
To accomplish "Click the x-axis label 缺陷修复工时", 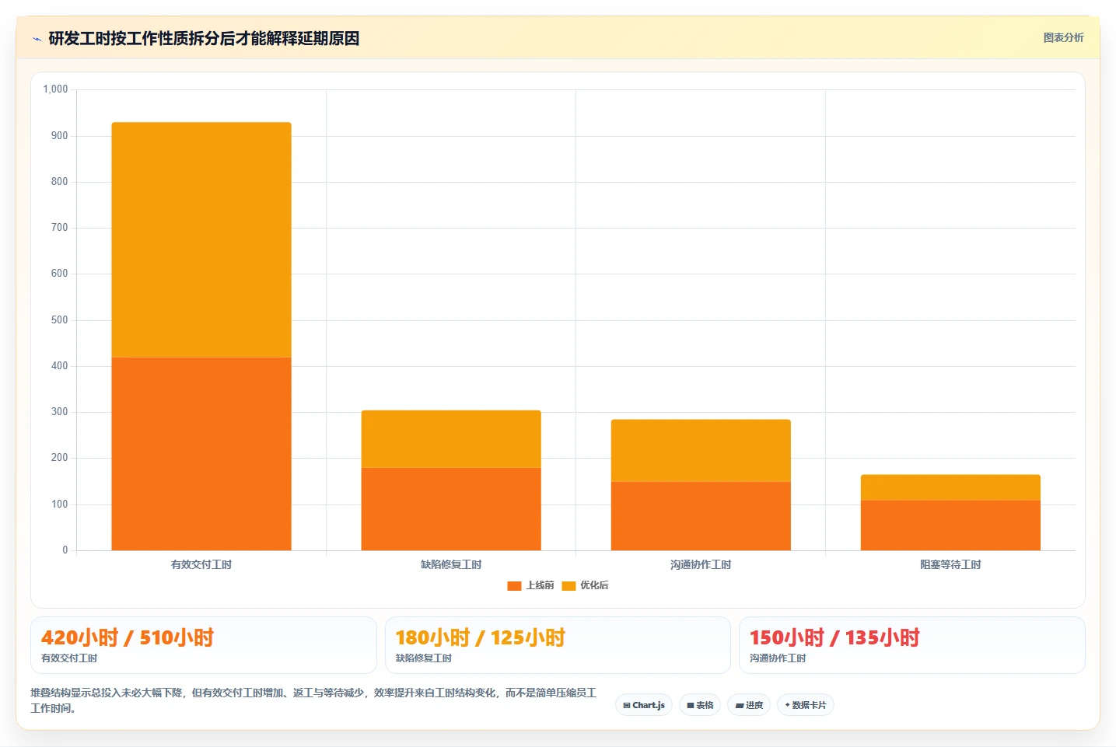I will coord(451,565).
